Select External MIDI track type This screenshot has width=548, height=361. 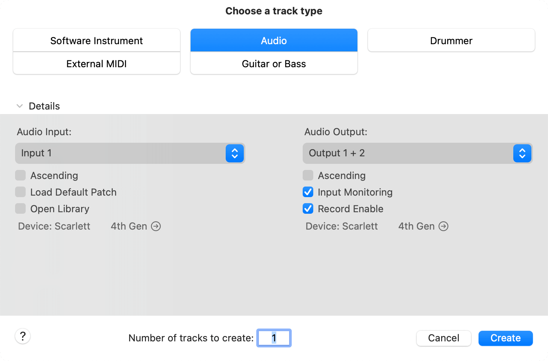97,63
